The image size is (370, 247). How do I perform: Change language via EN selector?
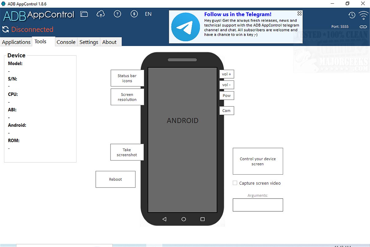pos(148,14)
